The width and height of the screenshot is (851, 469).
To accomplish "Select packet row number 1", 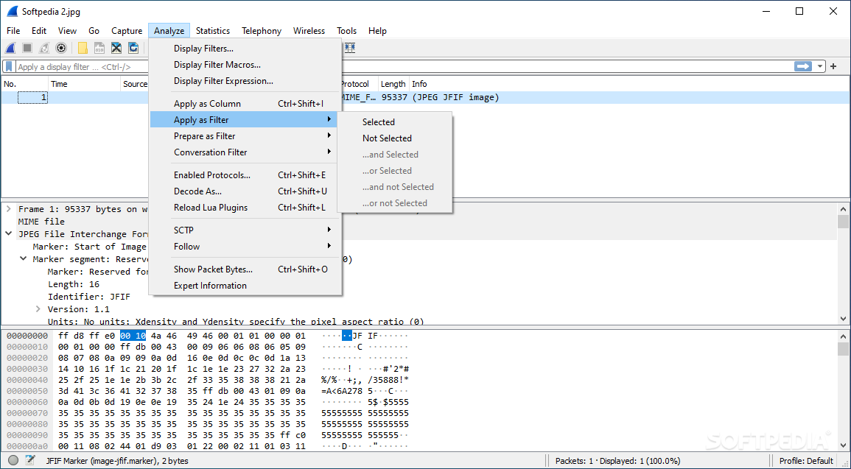I will pos(426,98).
